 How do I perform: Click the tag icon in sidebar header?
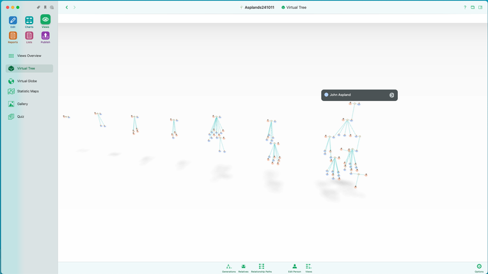[38, 7]
